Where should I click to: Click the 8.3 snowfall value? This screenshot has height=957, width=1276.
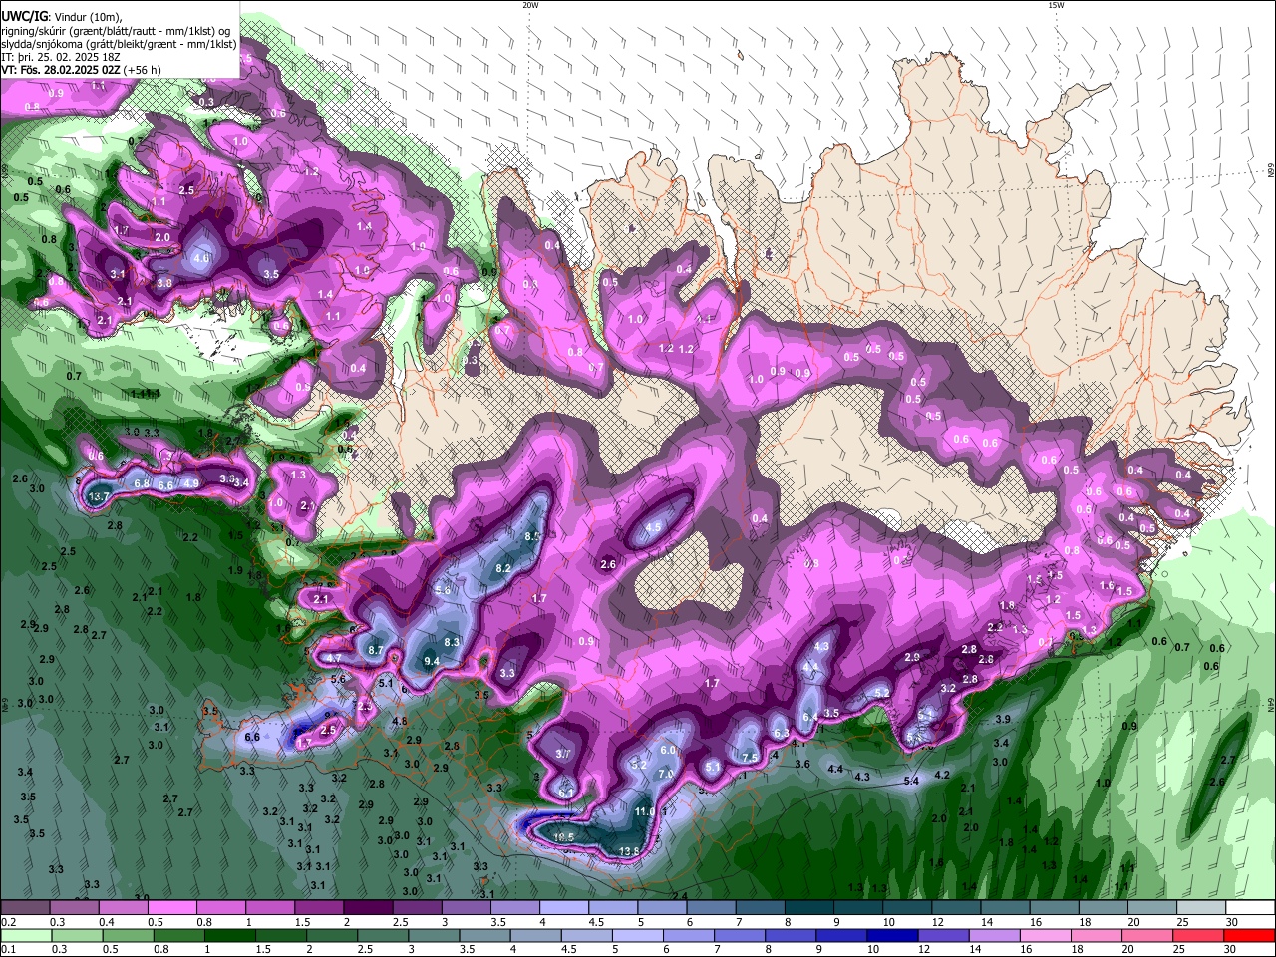452,642
